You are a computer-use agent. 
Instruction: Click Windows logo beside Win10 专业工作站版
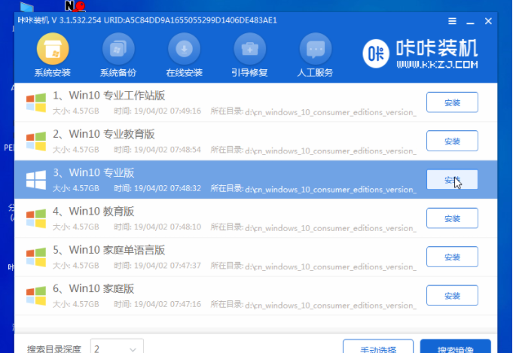pyautogui.click(x=35, y=102)
